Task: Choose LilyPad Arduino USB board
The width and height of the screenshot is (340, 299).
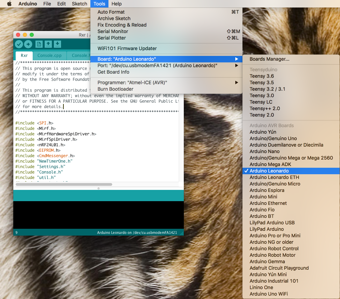Action: coord(291,223)
